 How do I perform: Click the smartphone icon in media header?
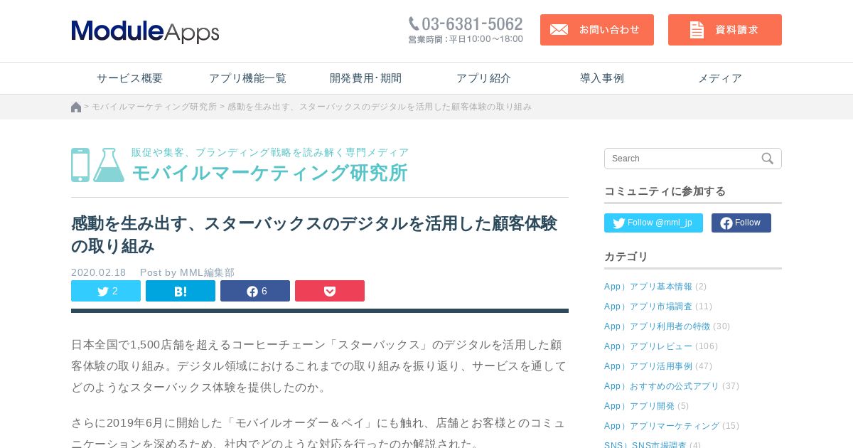tap(80, 165)
